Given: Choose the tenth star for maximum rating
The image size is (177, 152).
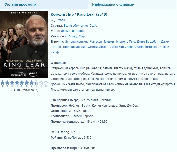Looking at the screenshot, I should (x=46, y=83).
